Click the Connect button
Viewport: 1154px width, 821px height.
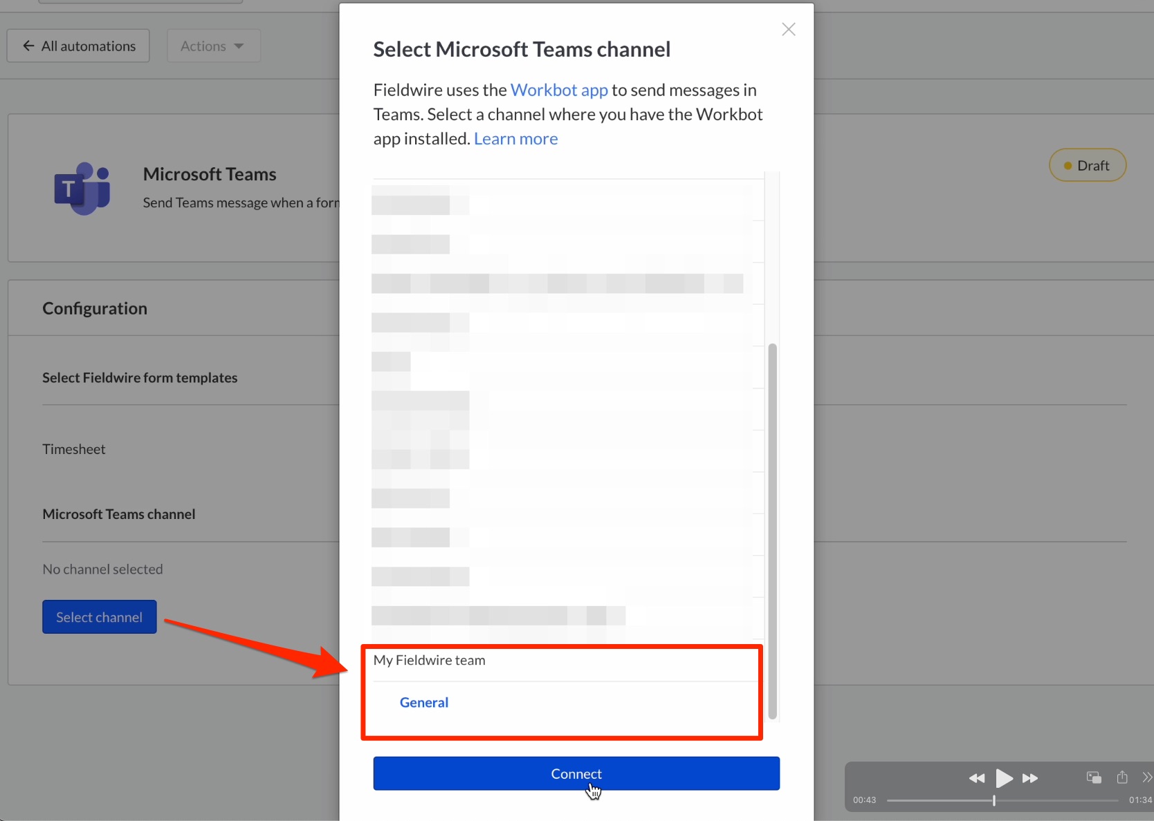(x=576, y=773)
